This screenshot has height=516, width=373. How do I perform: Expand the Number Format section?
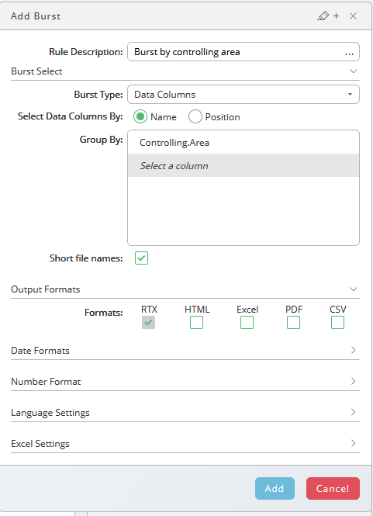pos(185,382)
